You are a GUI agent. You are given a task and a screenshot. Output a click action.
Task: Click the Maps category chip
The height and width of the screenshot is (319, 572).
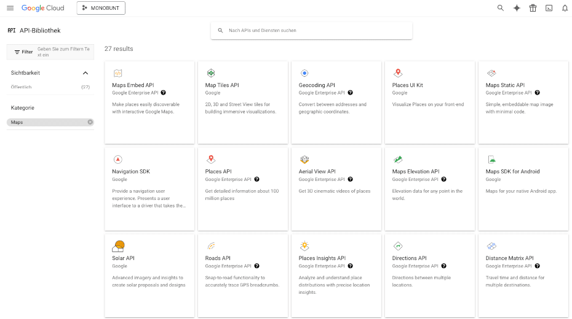50,122
